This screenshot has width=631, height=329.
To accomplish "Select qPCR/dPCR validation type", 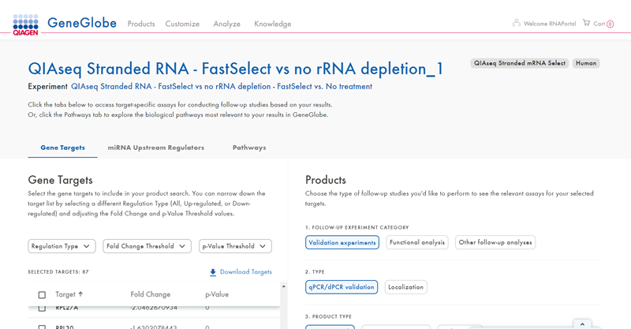I will 342,287.
